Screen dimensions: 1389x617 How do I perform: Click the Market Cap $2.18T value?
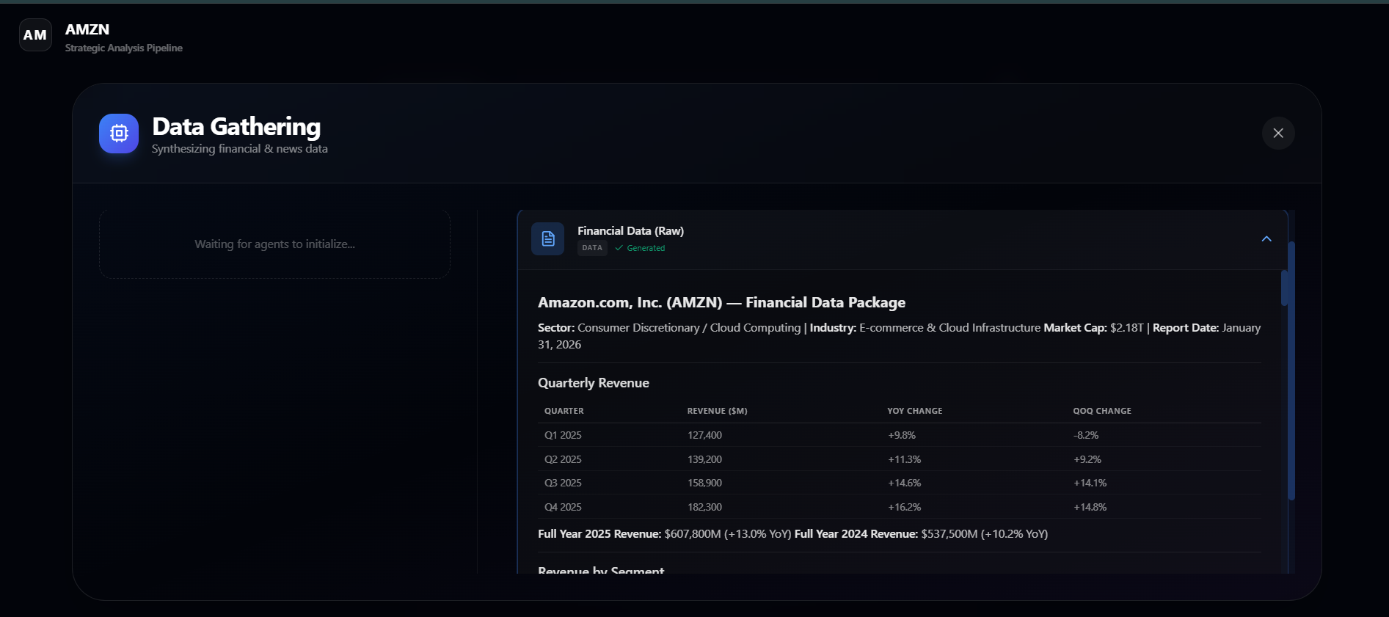coord(1126,328)
